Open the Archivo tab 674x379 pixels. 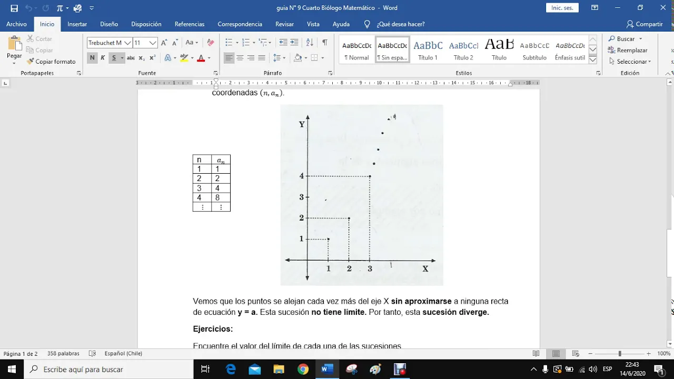pos(17,24)
